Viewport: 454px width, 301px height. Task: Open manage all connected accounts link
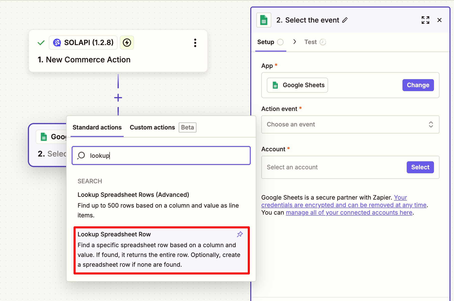(x=349, y=213)
